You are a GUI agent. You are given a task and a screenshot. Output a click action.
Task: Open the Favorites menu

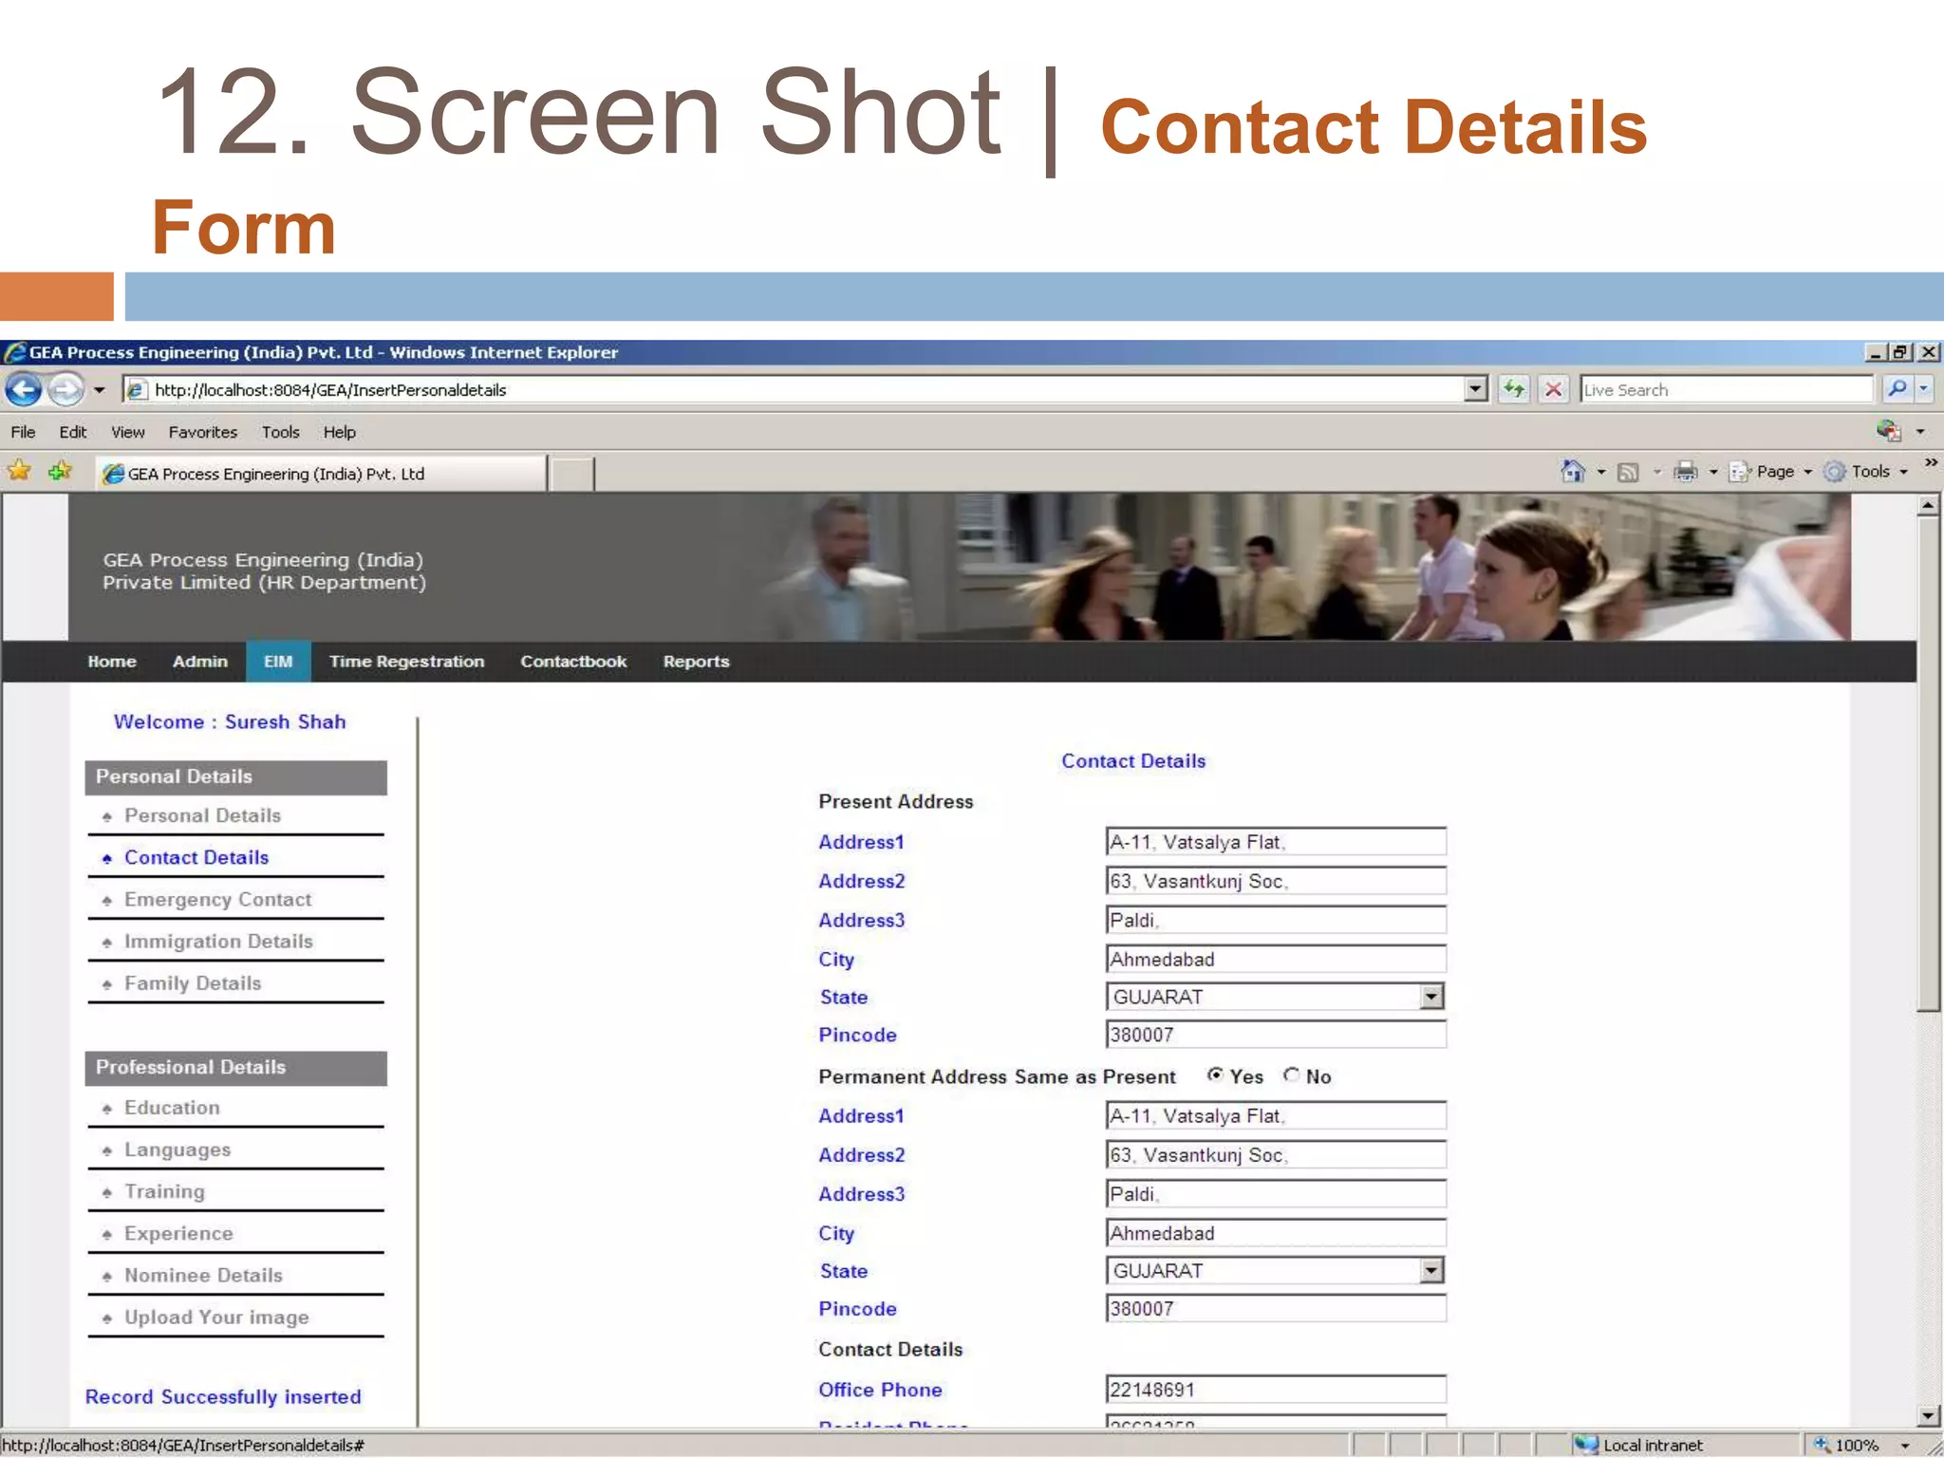(x=202, y=433)
